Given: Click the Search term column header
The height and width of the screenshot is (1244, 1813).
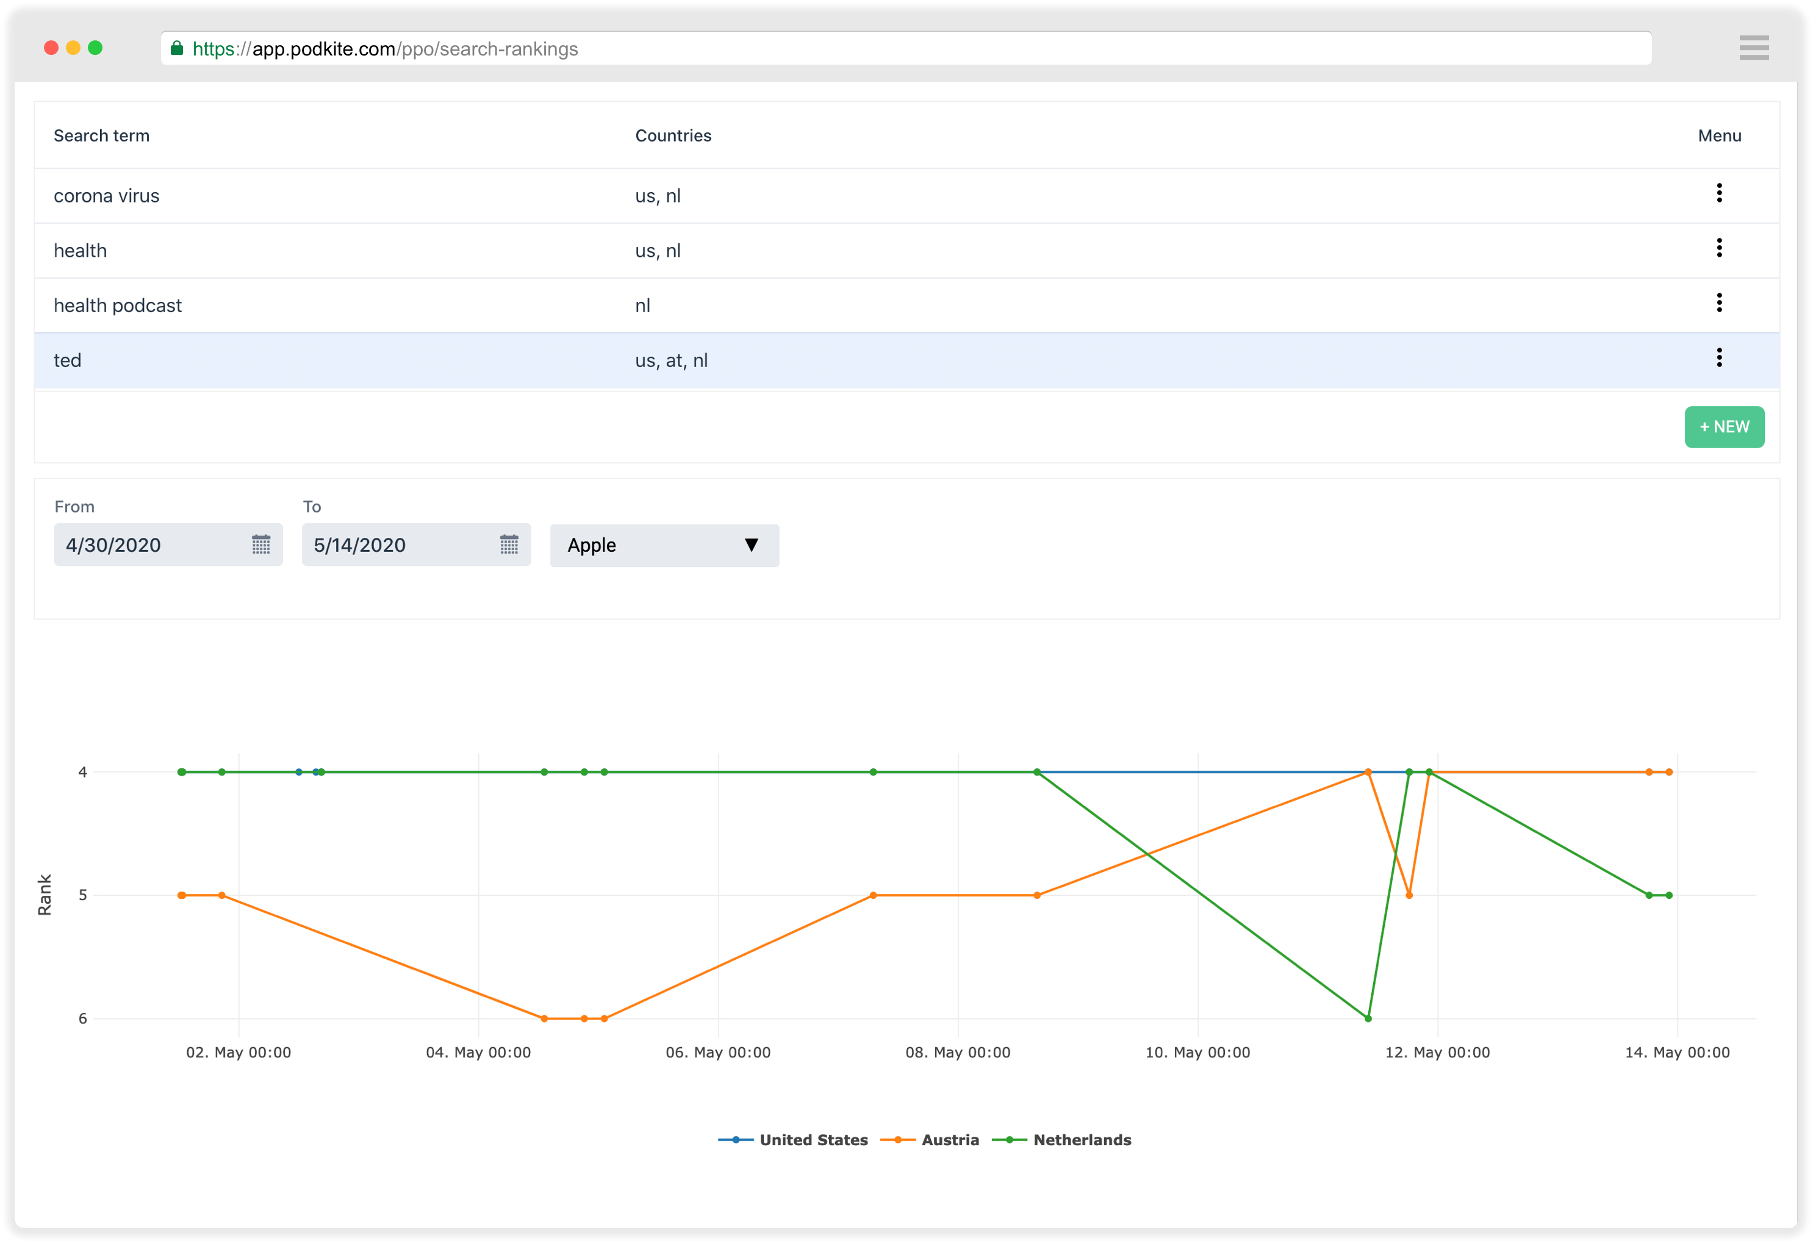Looking at the screenshot, I should pos(101,136).
